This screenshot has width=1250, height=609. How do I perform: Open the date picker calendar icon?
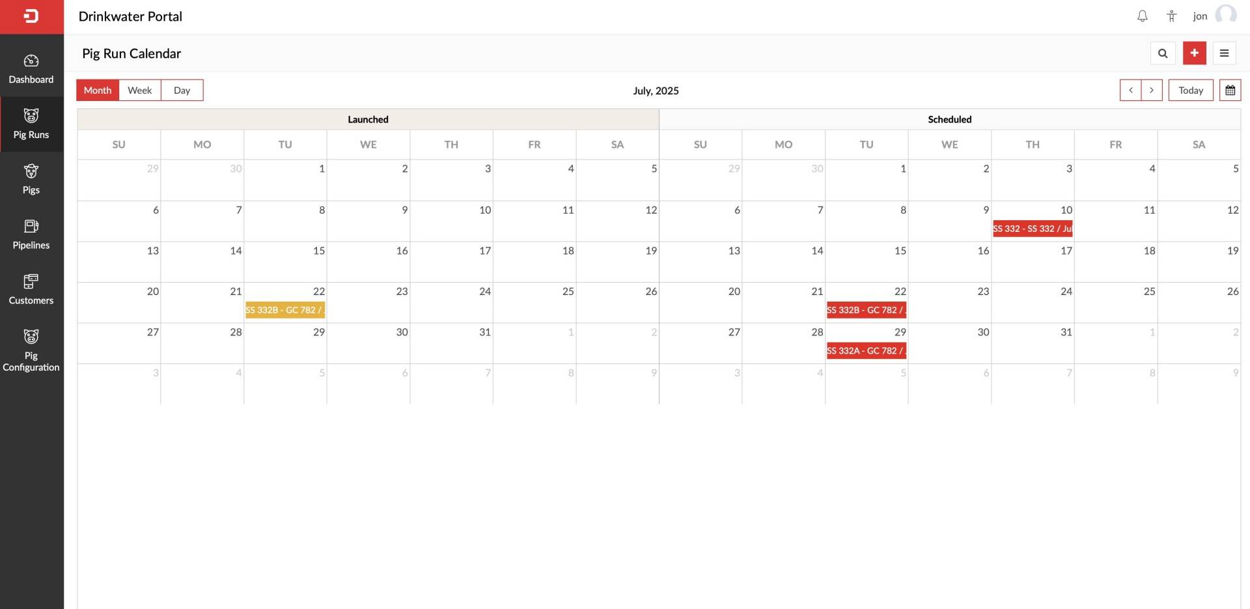pyautogui.click(x=1230, y=91)
